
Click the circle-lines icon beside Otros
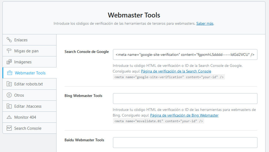click(x=9, y=95)
